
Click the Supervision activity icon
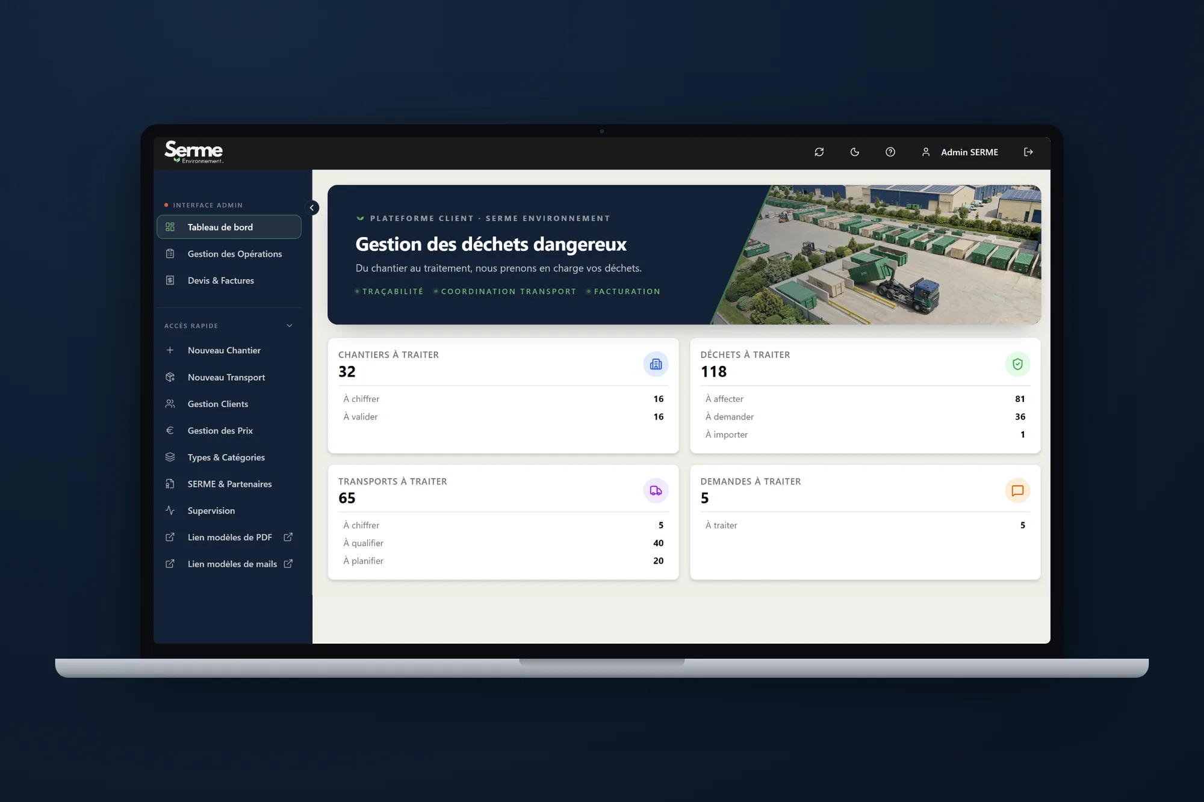(170, 510)
